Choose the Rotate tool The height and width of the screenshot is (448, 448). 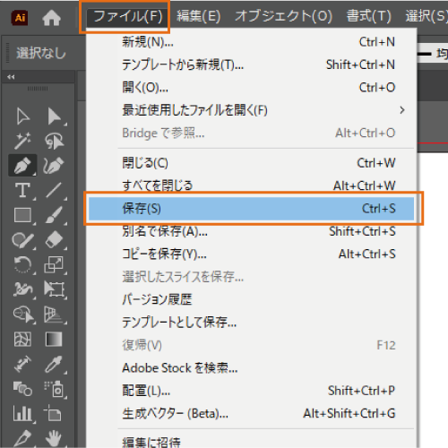(x=22, y=264)
